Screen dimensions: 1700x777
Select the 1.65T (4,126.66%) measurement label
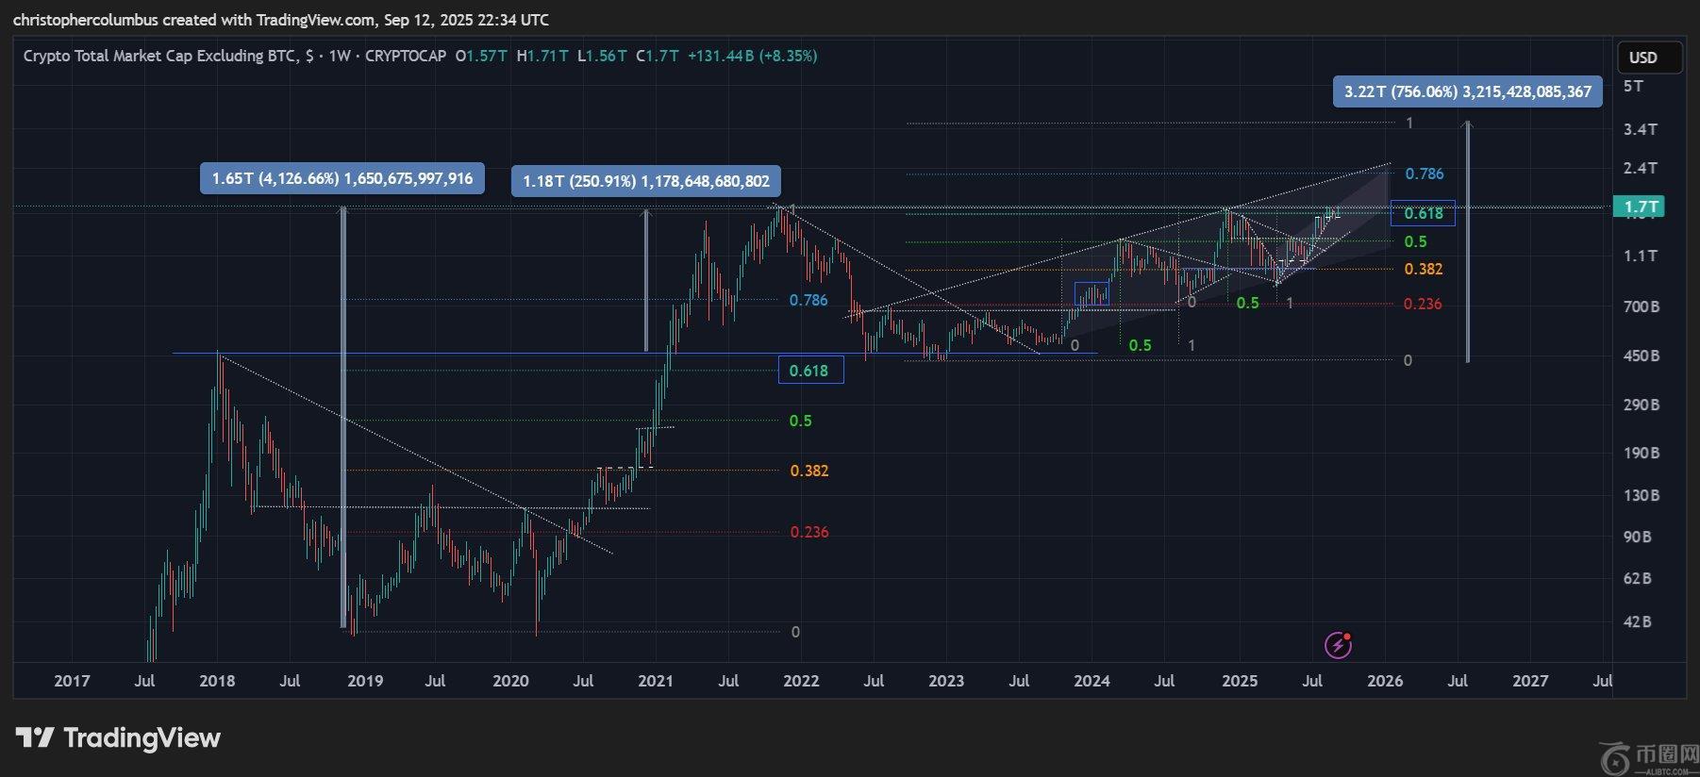click(x=342, y=178)
